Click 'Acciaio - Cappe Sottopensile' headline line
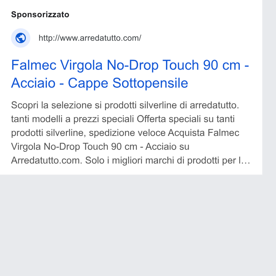Screen dimensions: 276x276 tap(100, 83)
